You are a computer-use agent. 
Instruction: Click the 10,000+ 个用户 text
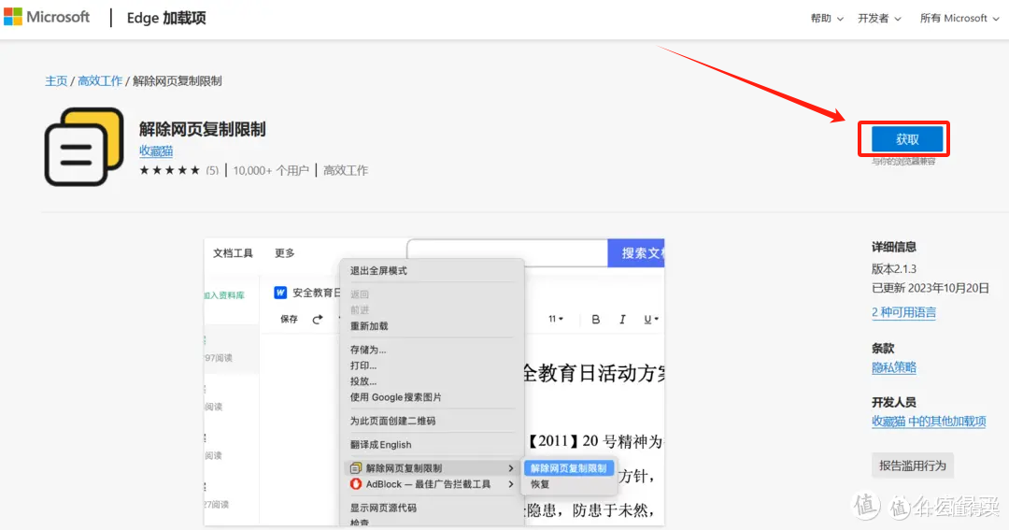pos(271,171)
